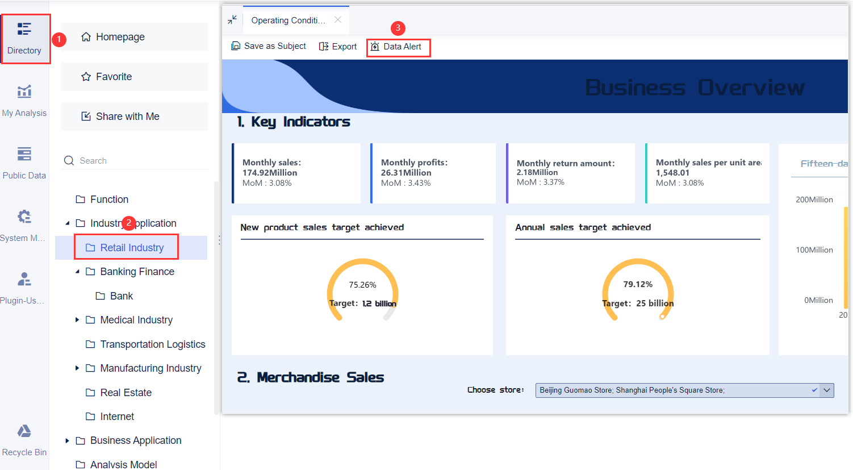The height and width of the screenshot is (470, 853).
Task: Click the Data Alert bell icon
Action: pyautogui.click(x=374, y=46)
